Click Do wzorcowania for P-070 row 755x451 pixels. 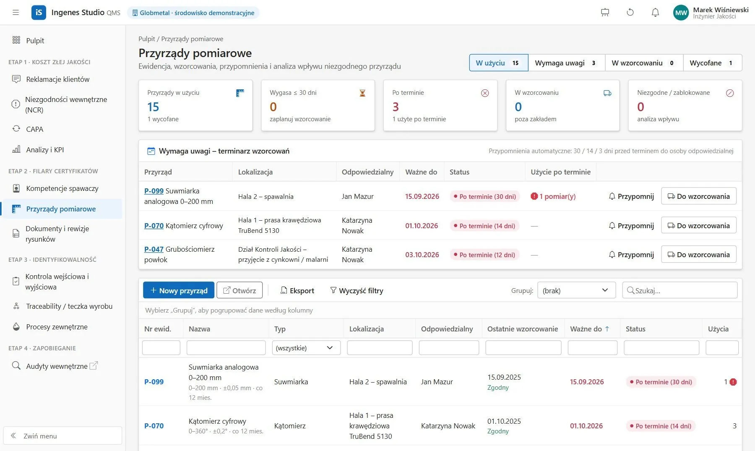(x=699, y=225)
